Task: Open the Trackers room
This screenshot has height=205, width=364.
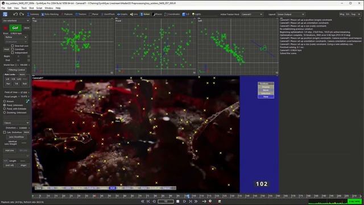Action: 81,14
